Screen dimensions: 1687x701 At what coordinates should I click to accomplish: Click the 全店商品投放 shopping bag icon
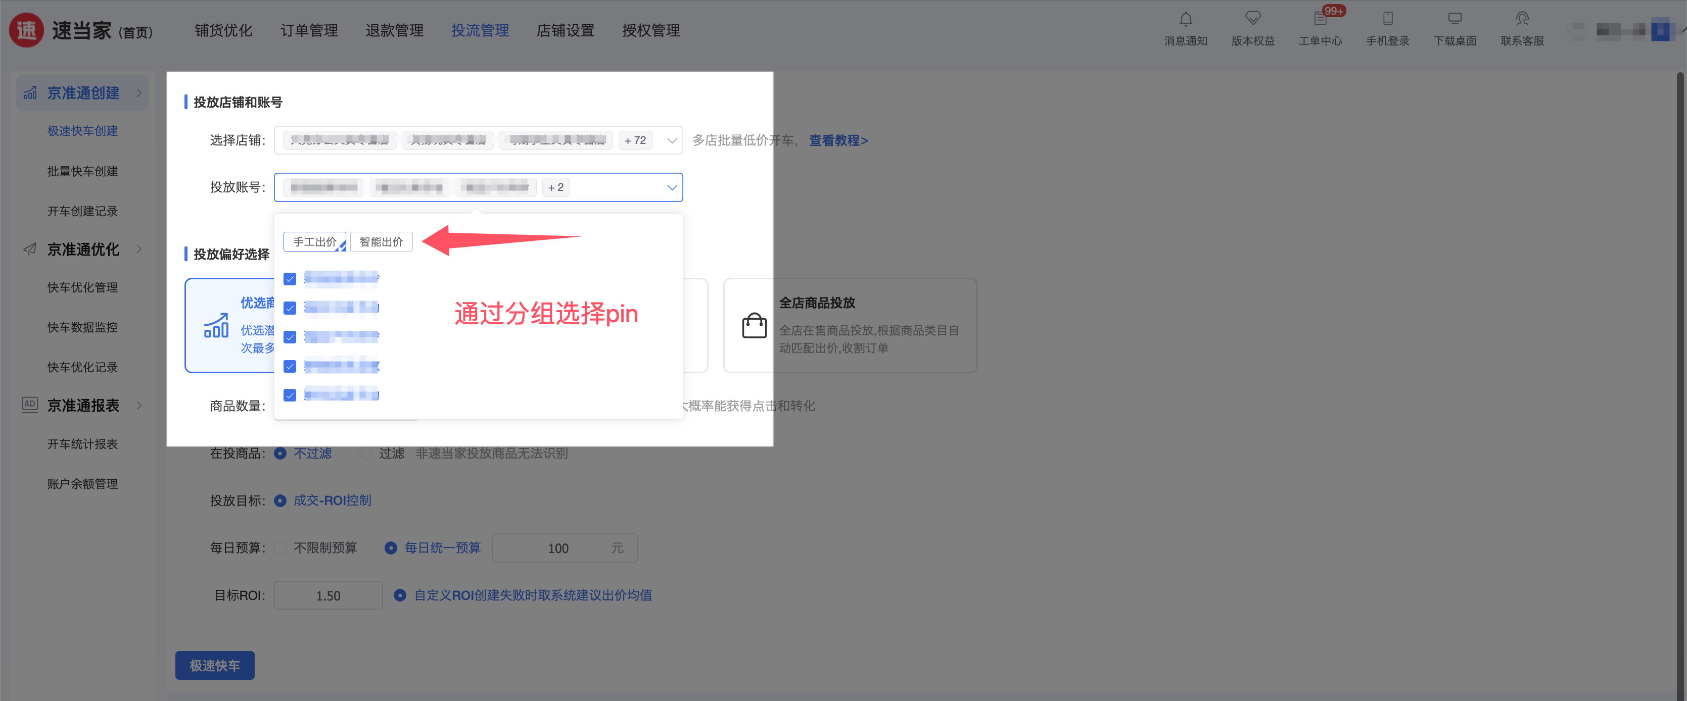point(754,325)
